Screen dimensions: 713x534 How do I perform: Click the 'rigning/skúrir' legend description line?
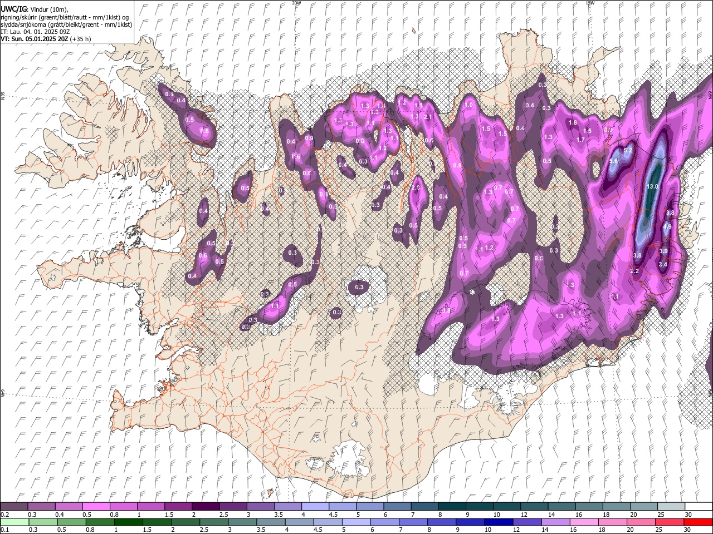pyautogui.click(x=65, y=17)
